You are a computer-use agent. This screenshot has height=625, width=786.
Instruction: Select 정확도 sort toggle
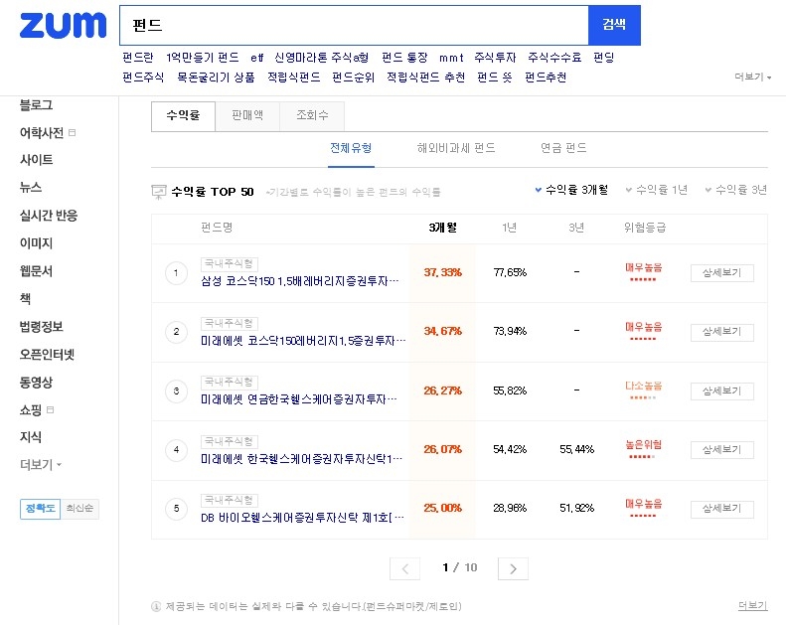coord(40,509)
